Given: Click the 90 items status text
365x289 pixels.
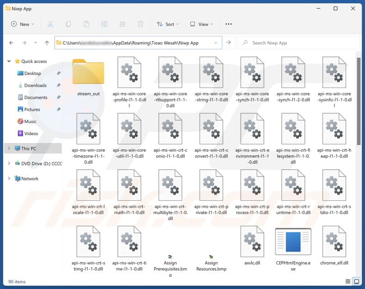Looking at the screenshot, I should pyautogui.click(x=17, y=282).
